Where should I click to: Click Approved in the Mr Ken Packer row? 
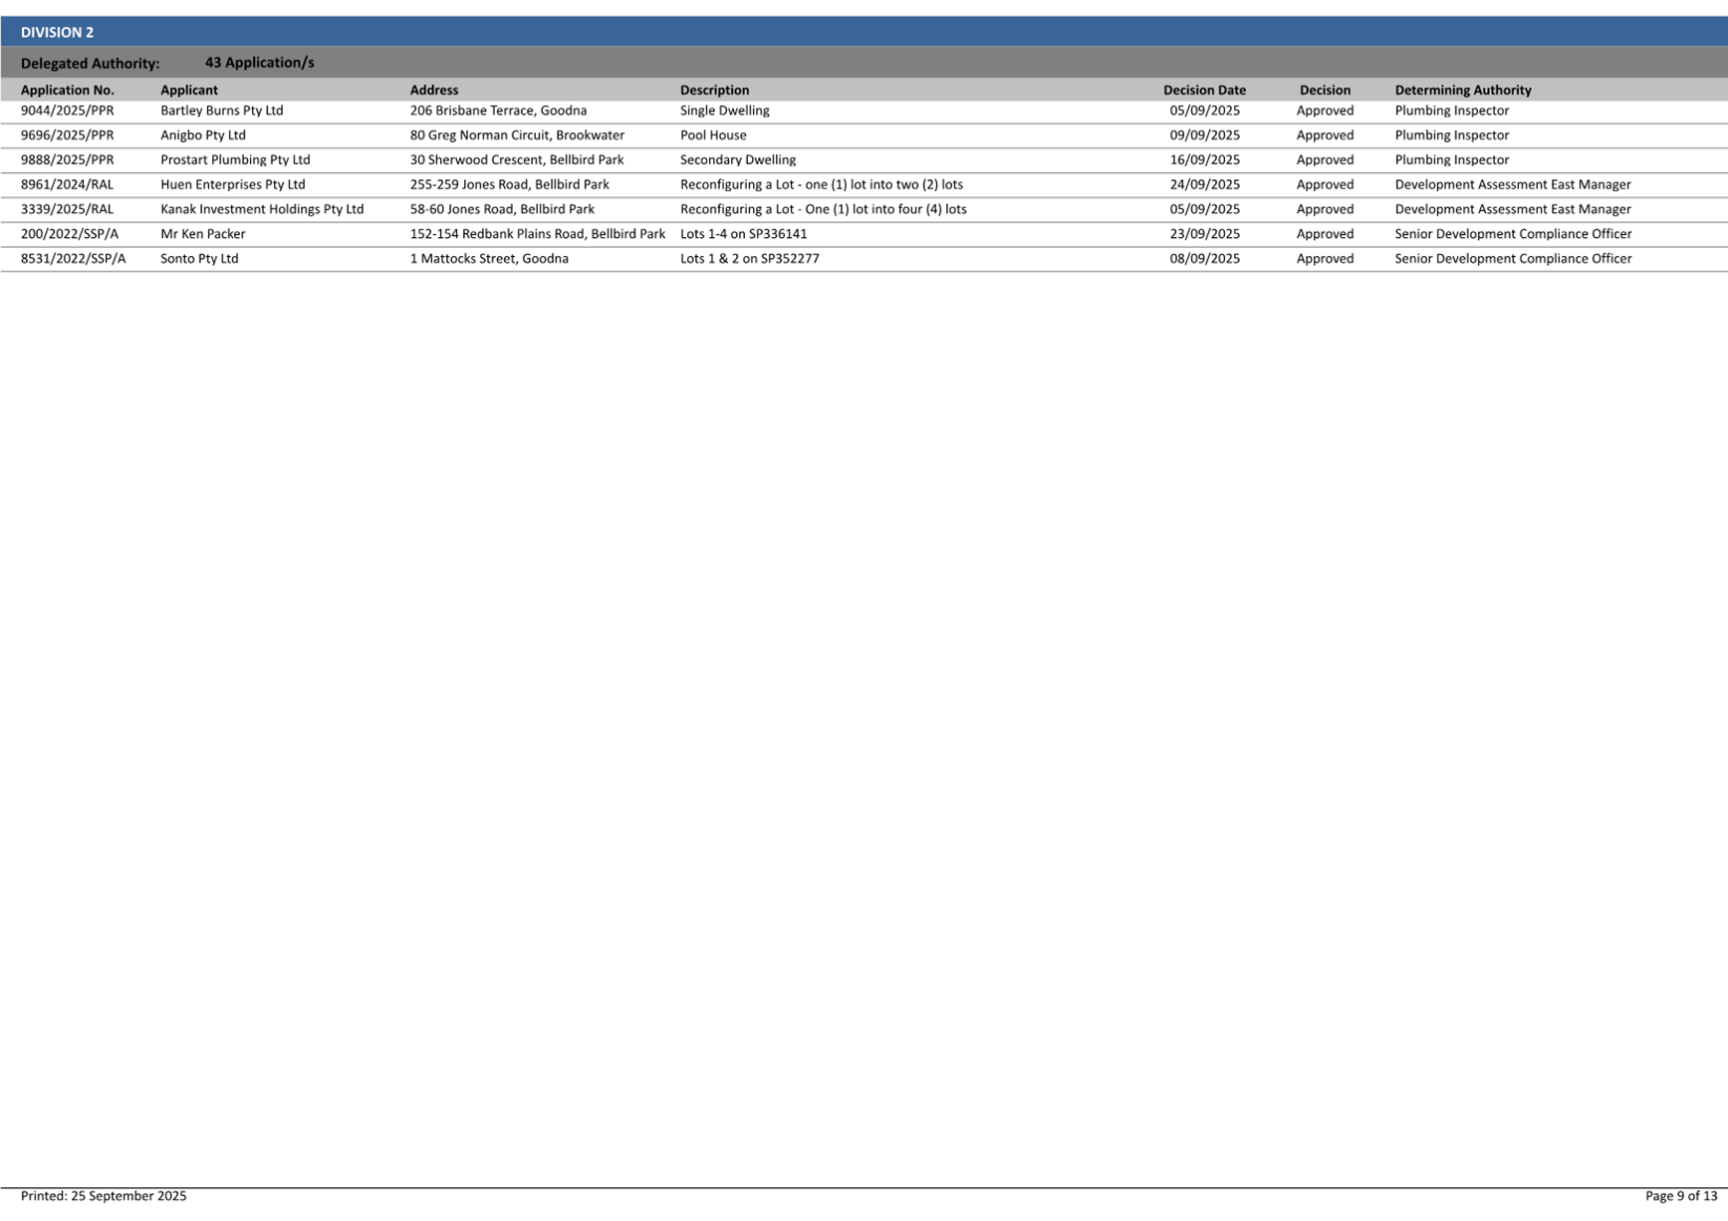point(1325,234)
